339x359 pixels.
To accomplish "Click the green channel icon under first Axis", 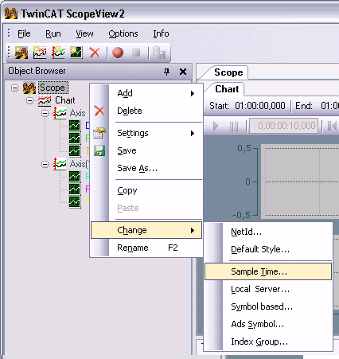I will (x=75, y=139).
